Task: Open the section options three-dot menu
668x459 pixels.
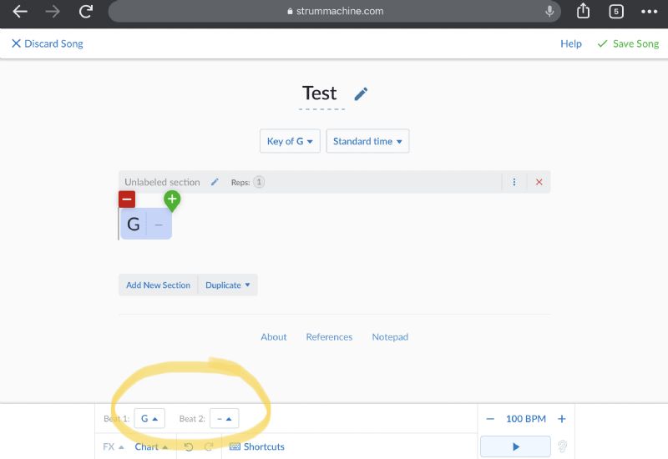Action: click(x=514, y=182)
